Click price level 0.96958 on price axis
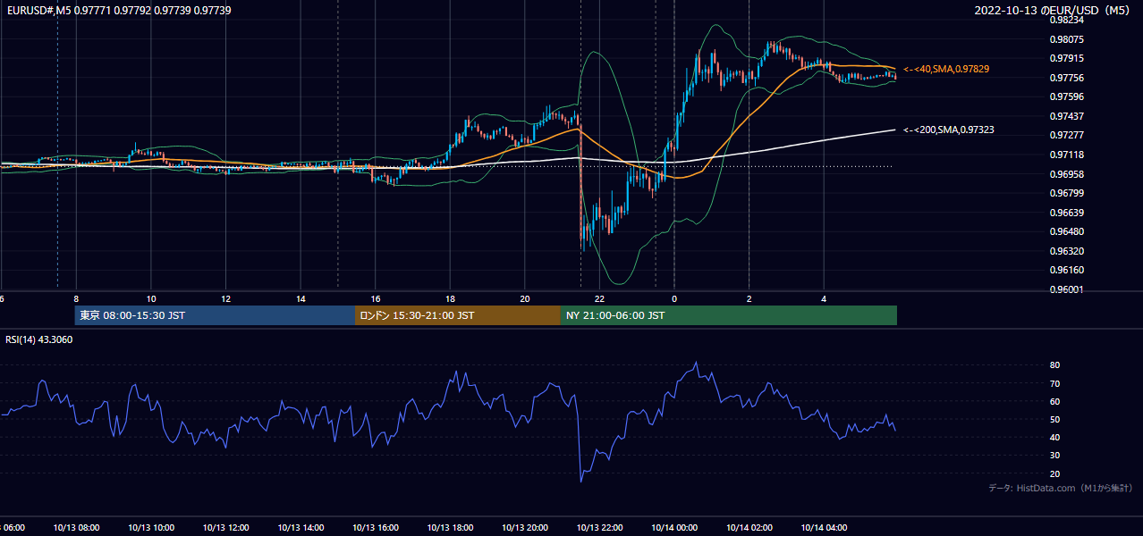The height and width of the screenshot is (536, 1143). pos(1066,174)
